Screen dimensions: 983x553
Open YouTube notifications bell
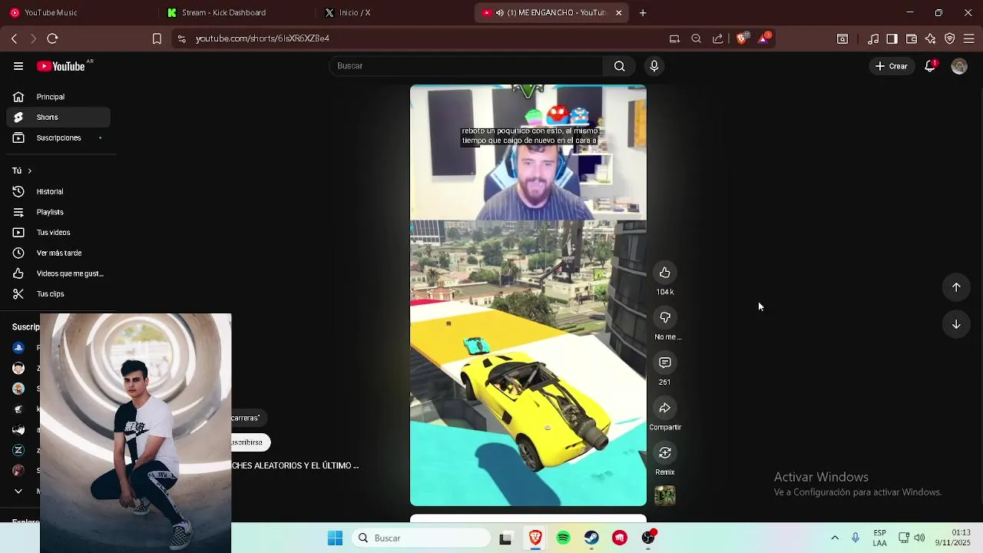pyautogui.click(x=930, y=66)
